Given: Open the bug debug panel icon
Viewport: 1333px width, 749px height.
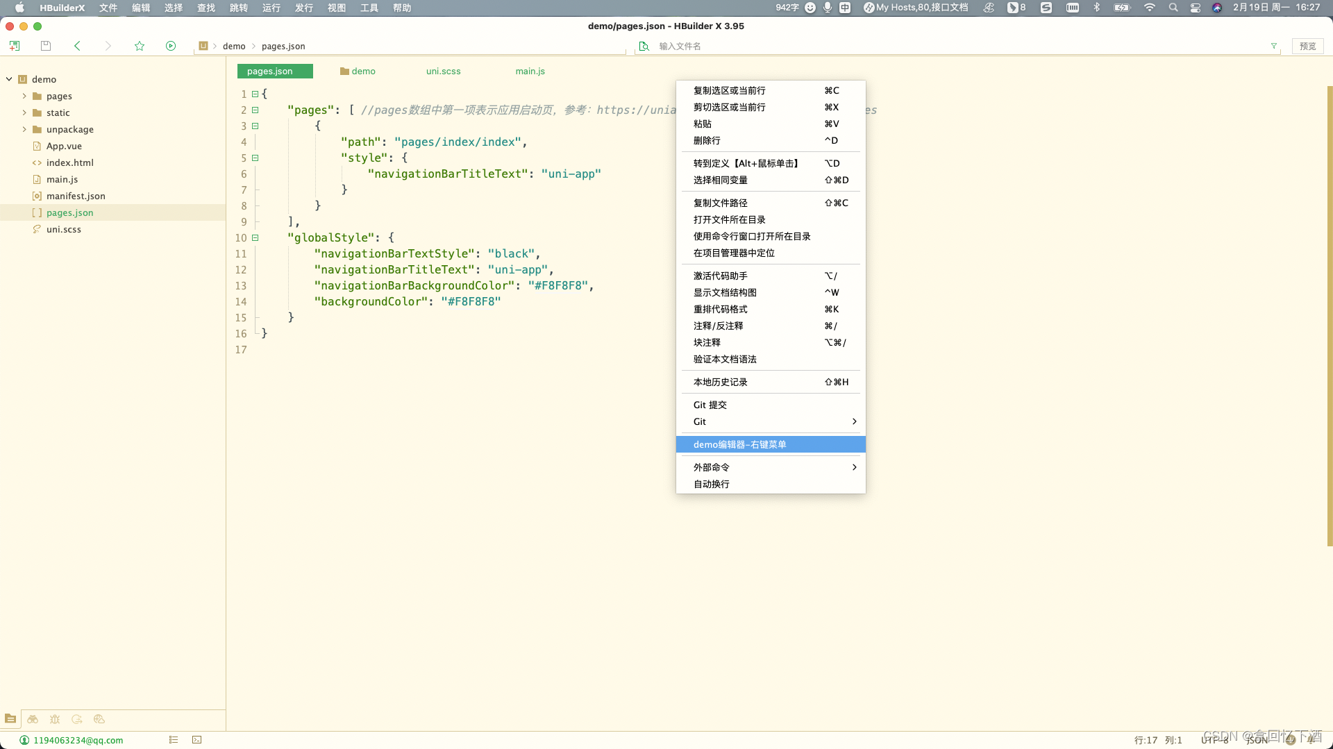Looking at the screenshot, I should [x=55, y=719].
